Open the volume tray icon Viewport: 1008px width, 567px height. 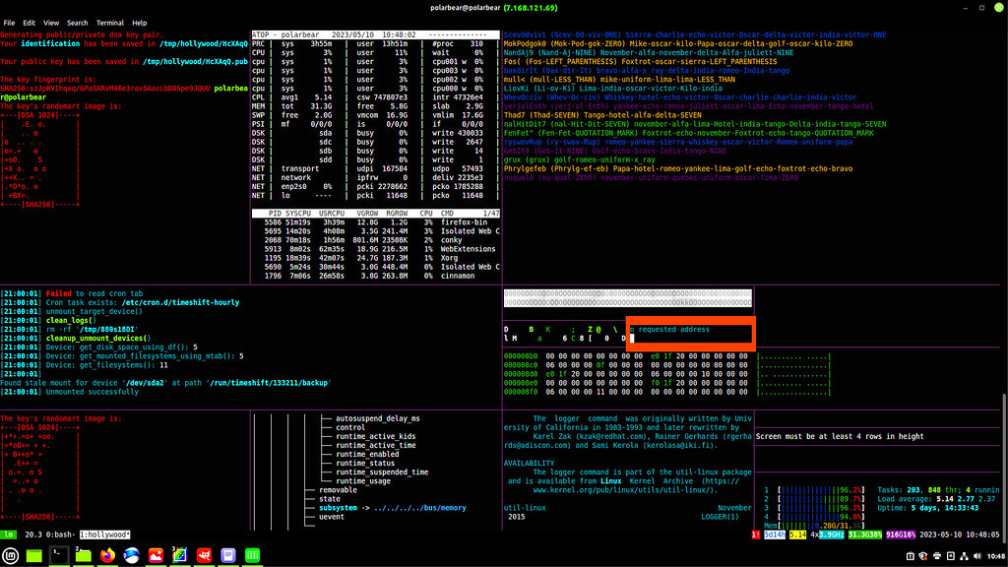point(977,556)
